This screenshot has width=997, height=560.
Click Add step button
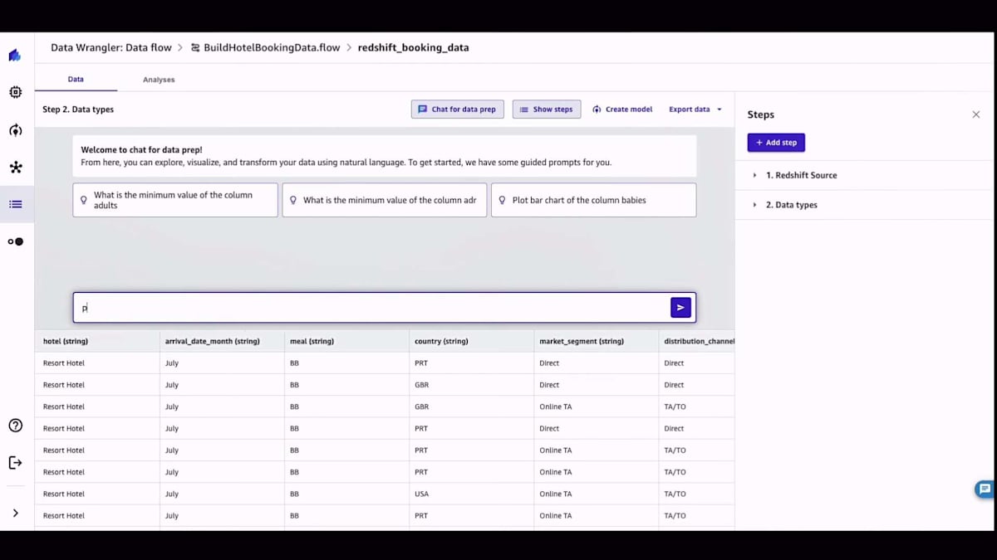776,143
